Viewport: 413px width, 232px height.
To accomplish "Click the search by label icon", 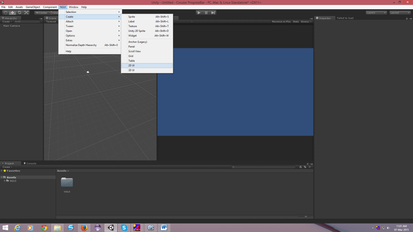I will tap(305, 167).
